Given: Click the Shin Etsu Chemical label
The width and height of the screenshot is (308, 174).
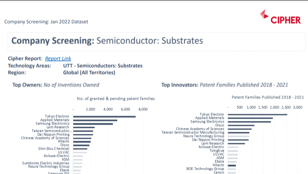Looking at the screenshot, I should (x=54, y=149).
